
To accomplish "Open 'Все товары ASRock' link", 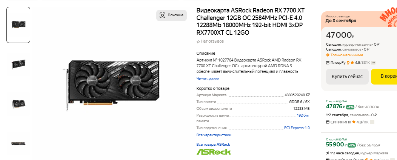I will [x=213, y=144].
